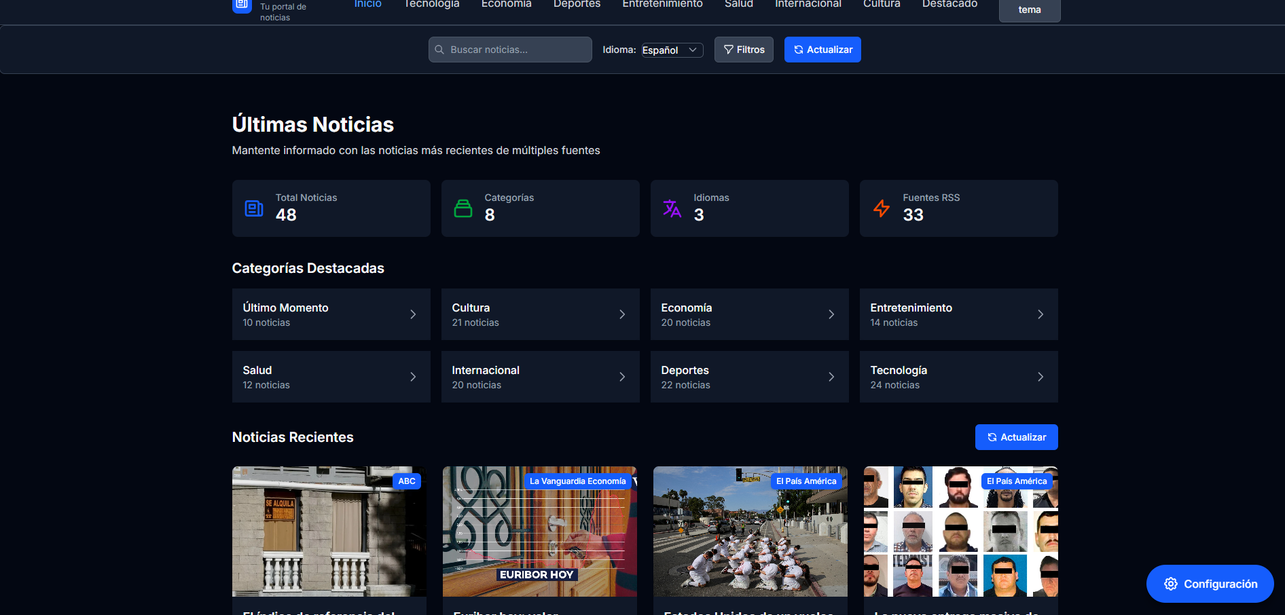The height and width of the screenshot is (615, 1285).
Task: Click the gear icon on Configuración
Action: point(1170,584)
